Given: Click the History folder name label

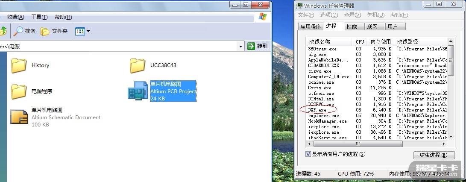Looking at the screenshot, I should pyautogui.click(x=41, y=65).
